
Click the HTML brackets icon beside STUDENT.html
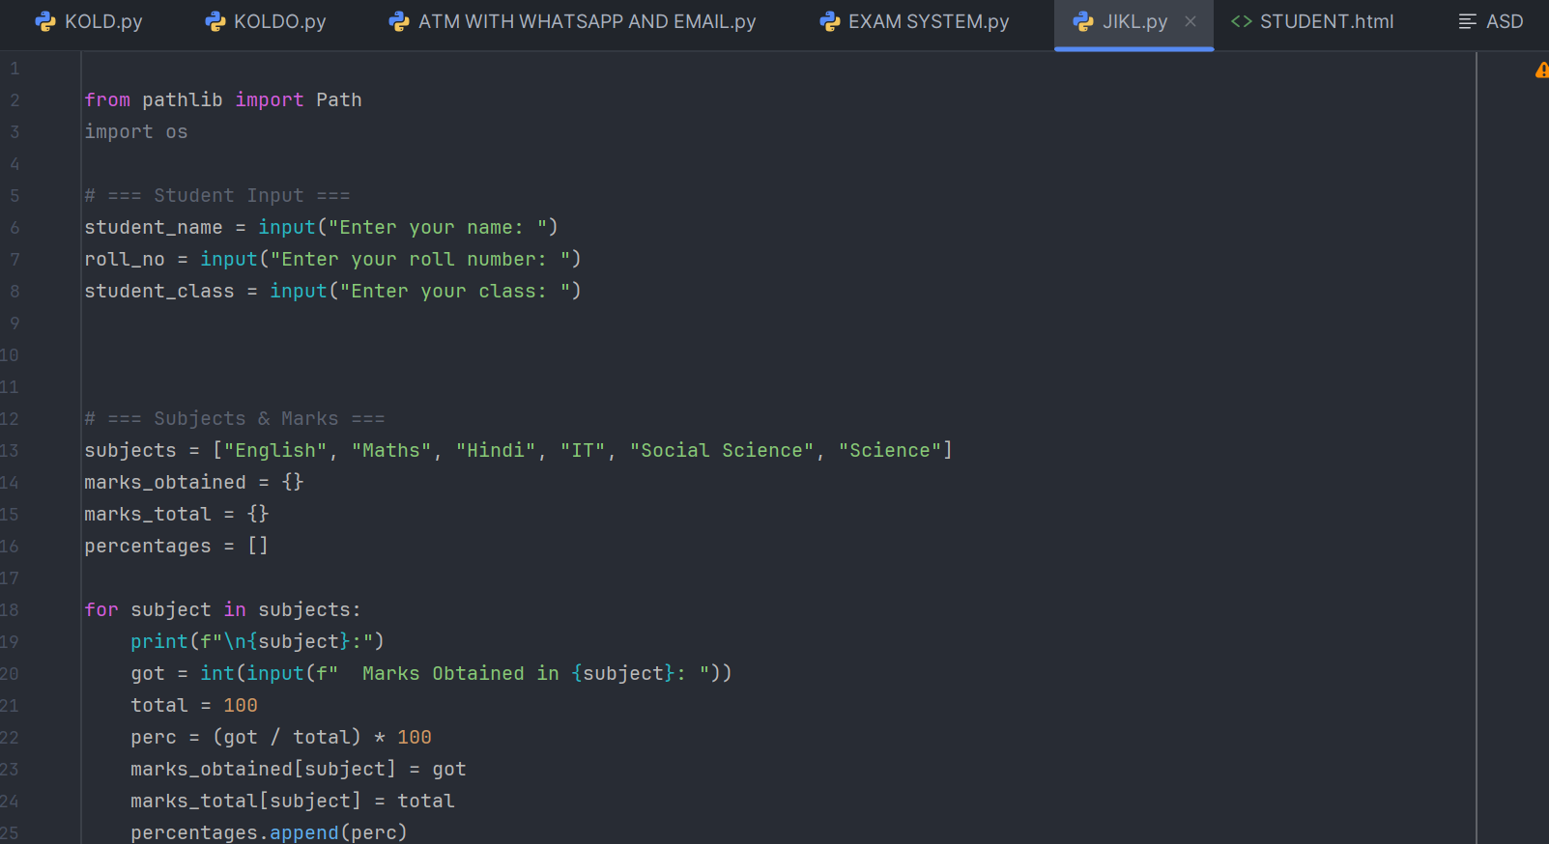click(x=1241, y=21)
